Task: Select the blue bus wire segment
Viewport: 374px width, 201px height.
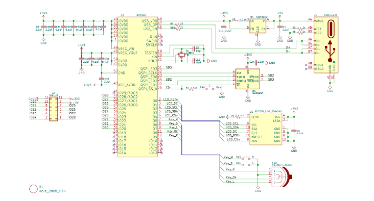Action: tap(201, 121)
